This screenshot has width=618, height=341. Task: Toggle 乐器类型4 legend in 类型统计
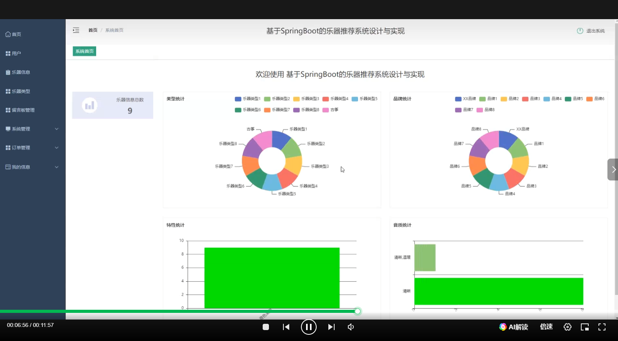(335, 99)
